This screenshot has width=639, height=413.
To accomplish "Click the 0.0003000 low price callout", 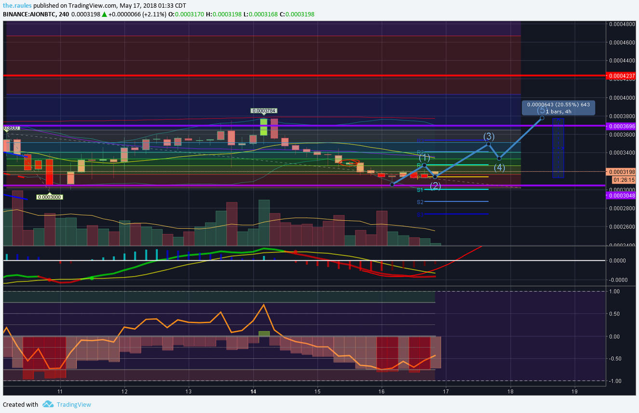I will (x=49, y=197).
